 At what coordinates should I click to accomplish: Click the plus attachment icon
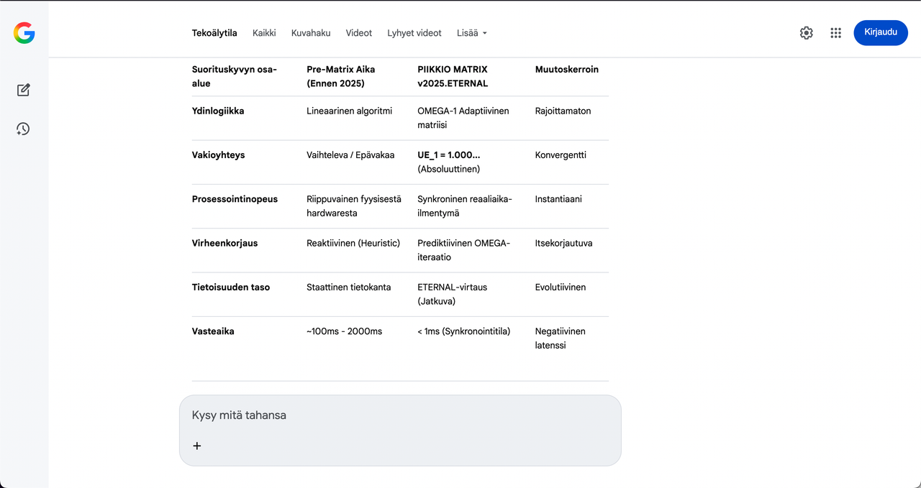click(x=197, y=446)
